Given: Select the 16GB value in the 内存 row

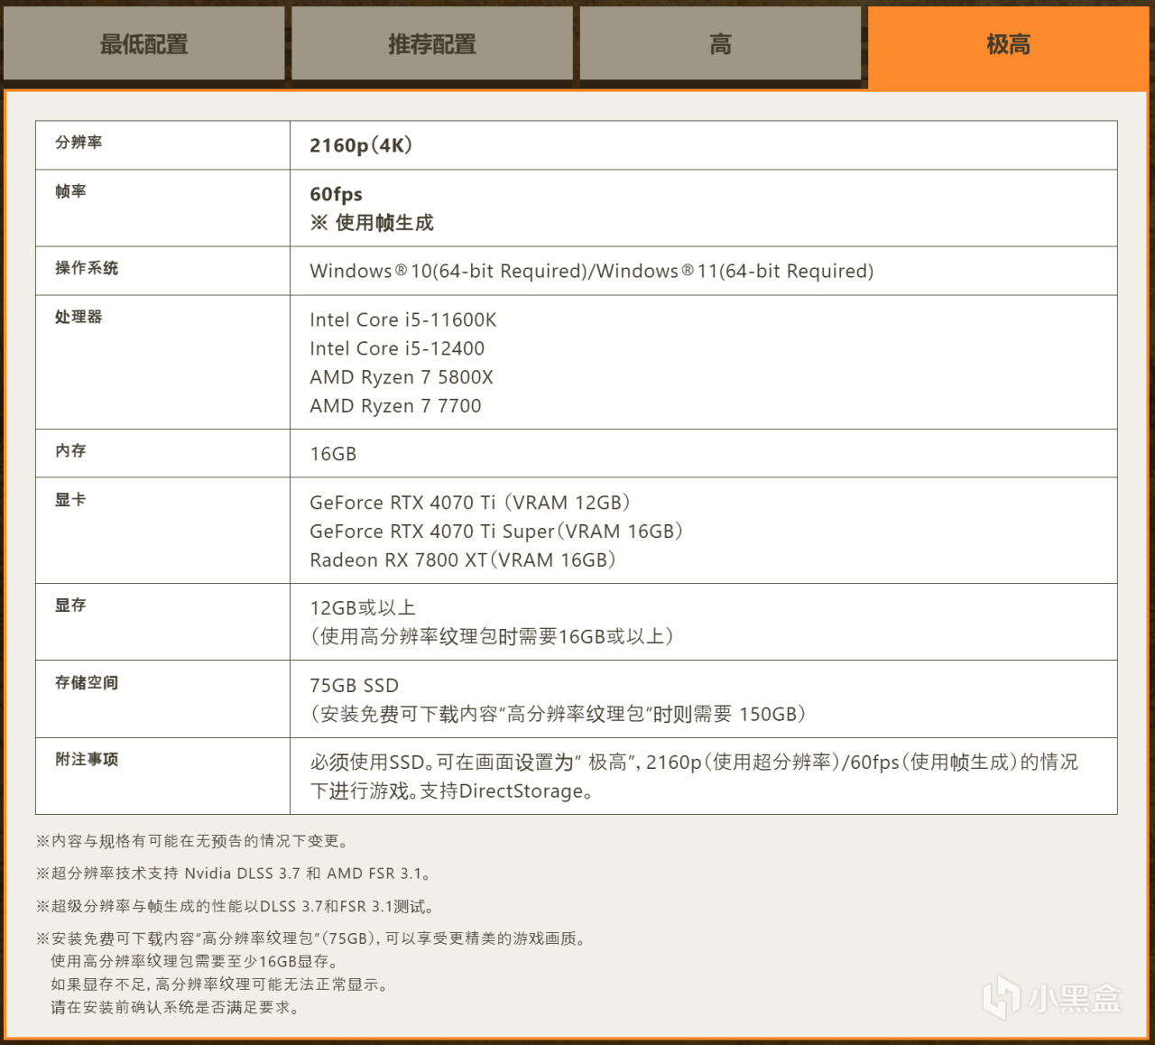Looking at the screenshot, I should pos(333,454).
